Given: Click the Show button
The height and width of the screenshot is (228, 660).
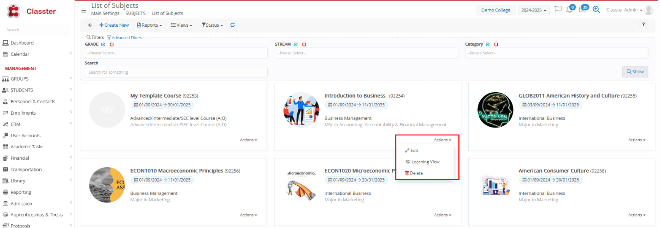Looking at the screenshot, I should [635, 72].
